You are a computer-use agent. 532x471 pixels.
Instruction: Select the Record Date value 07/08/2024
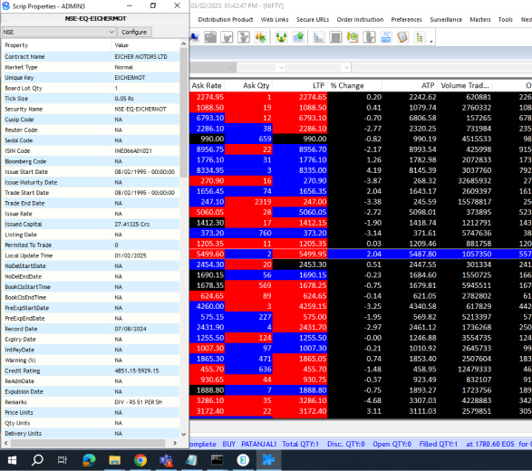tap(131, 329)
